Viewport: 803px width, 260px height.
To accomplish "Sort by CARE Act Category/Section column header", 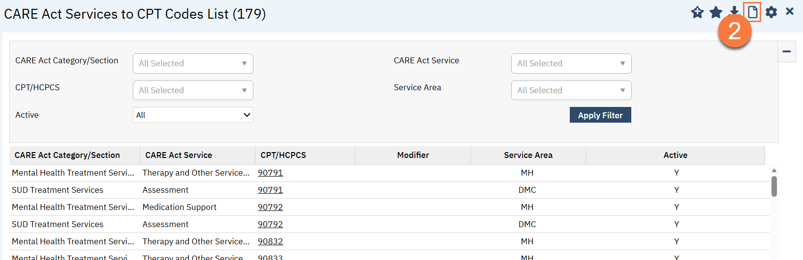I will [67, 155].
